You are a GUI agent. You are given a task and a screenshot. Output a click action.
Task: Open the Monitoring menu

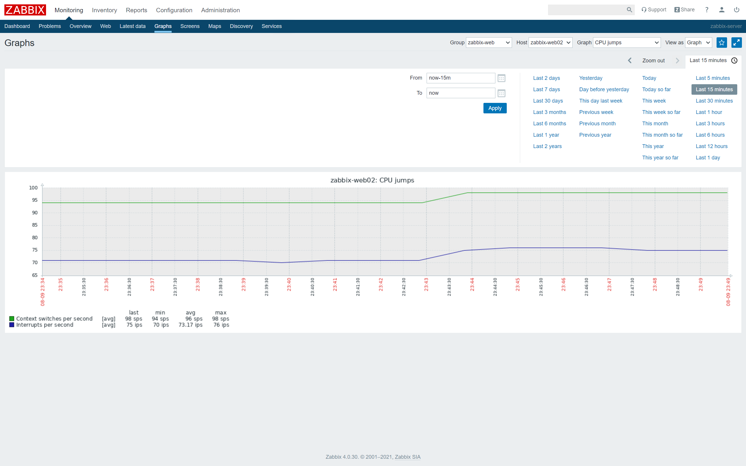pos(69,10)
